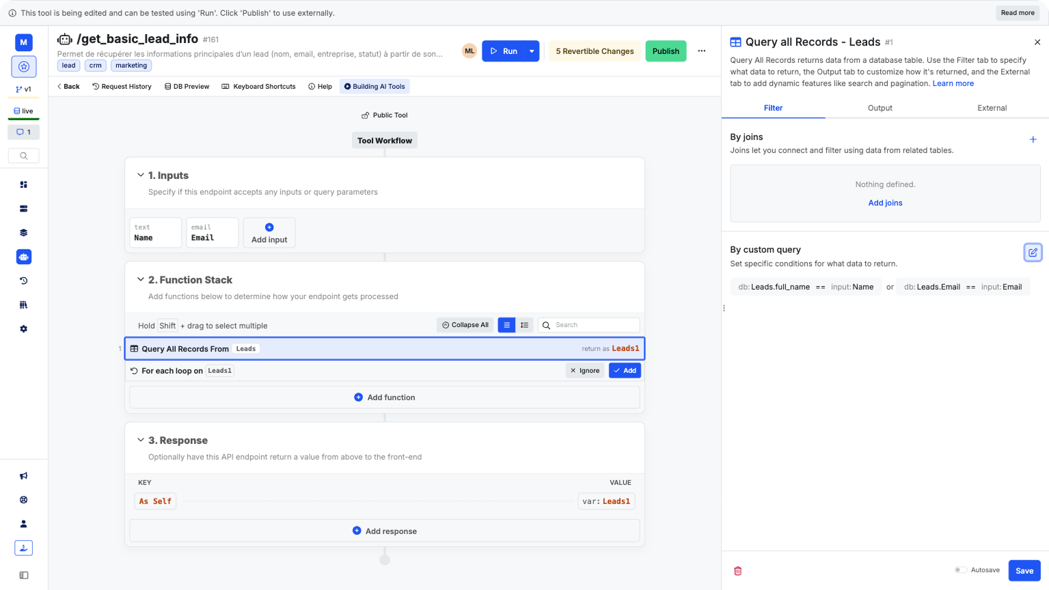The image size is (1049, 590).
Task: Open the live data source selector
Action: click(24, 111)
